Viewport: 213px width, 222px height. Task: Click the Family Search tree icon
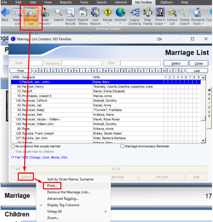click(184, 12)
